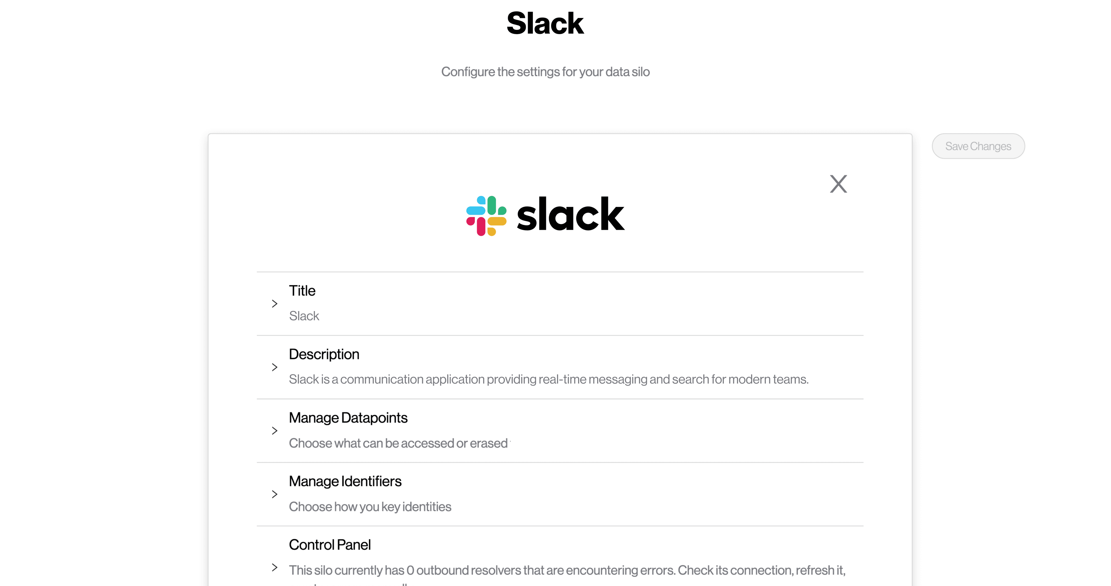
Task: Click the Choose how you key identities text
Action: coord(370,506)
